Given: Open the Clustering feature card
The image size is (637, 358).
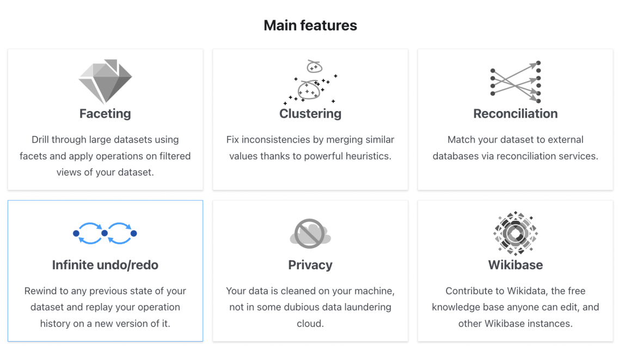Looking at the screenshot, I should (x=310, y=119).
